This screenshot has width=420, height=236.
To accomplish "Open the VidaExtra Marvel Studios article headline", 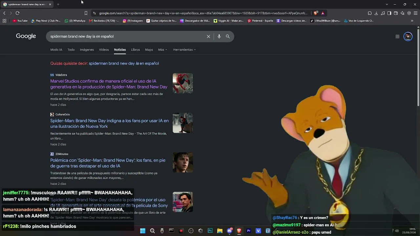I will [109, 84].
